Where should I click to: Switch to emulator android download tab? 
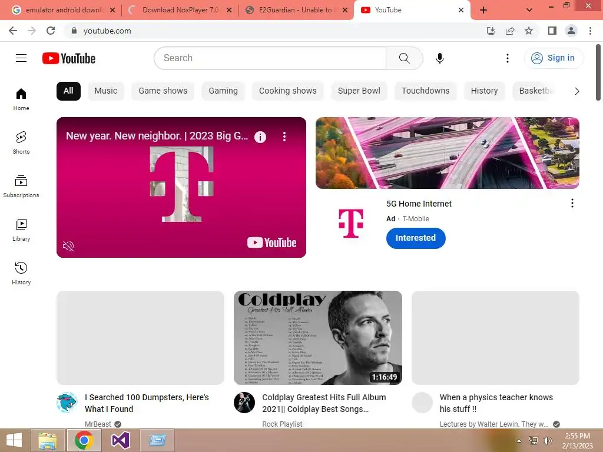64,10
